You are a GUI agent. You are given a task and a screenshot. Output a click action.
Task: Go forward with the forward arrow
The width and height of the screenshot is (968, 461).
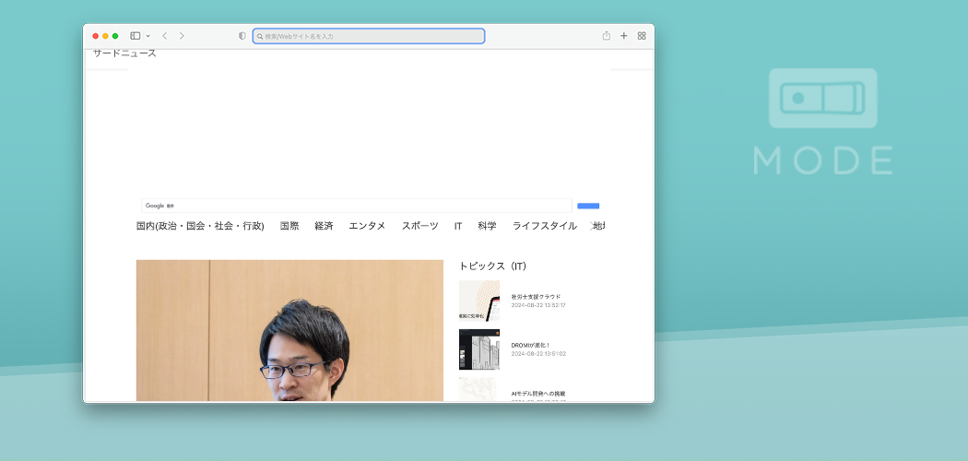coord(182,36)
